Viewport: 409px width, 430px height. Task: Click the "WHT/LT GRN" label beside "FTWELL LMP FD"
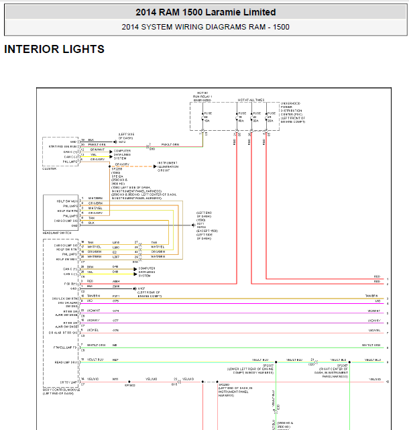(97, 345)
